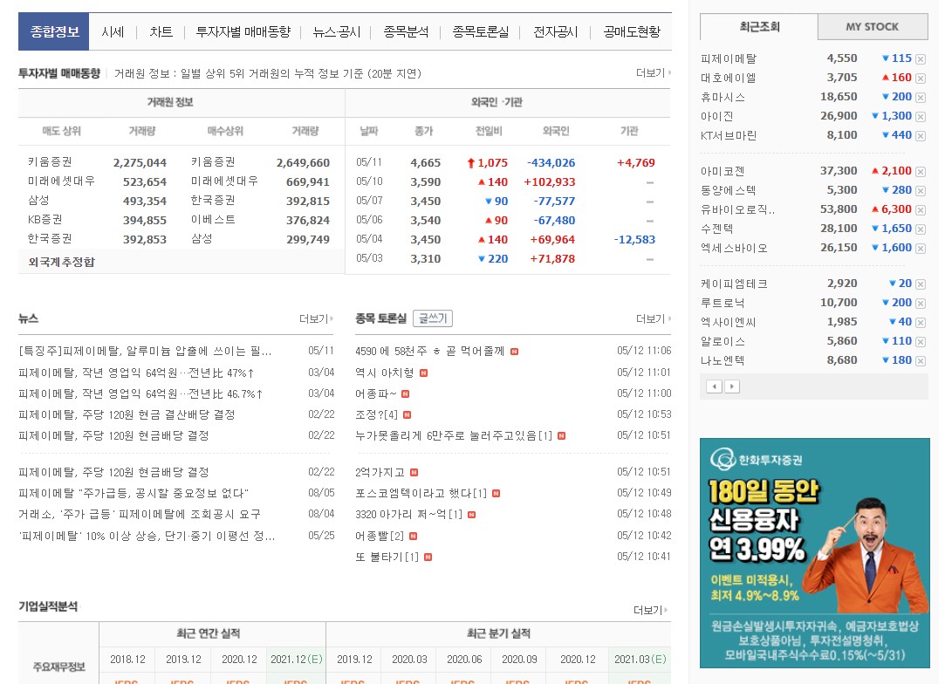Viewport: 952px width, 684px height.
Task: Click 글쓰기 button in 종목 토론실
Action: (x=433, y=318)
